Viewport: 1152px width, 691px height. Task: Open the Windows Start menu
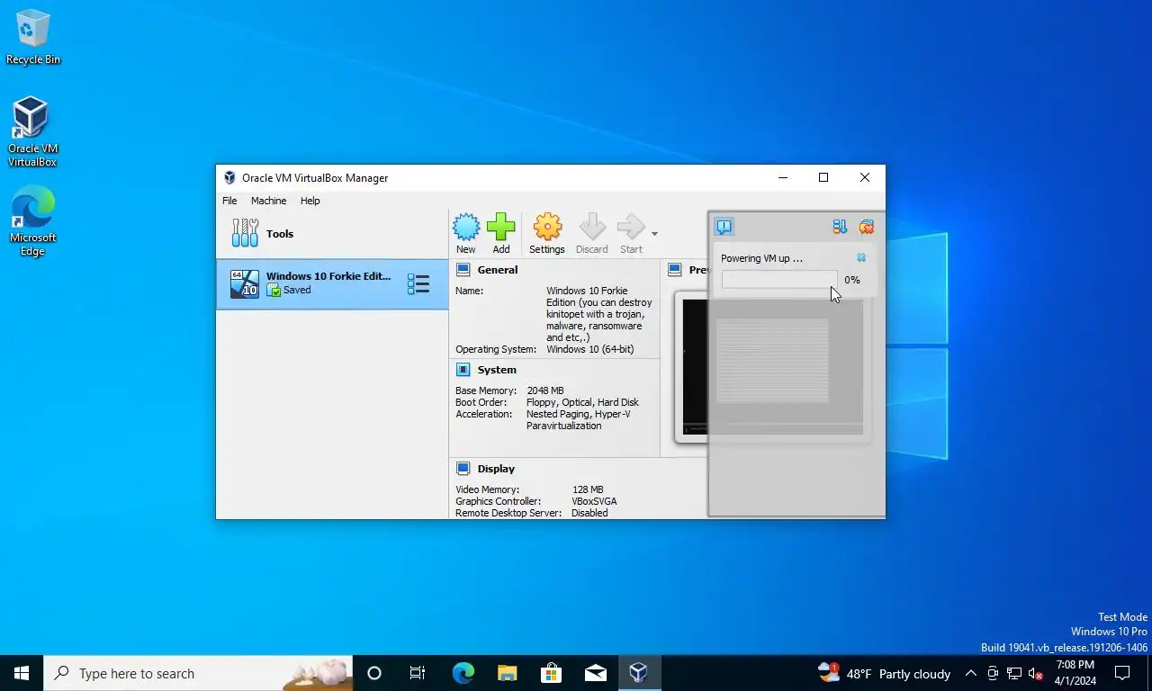click(x=22, y=673)
